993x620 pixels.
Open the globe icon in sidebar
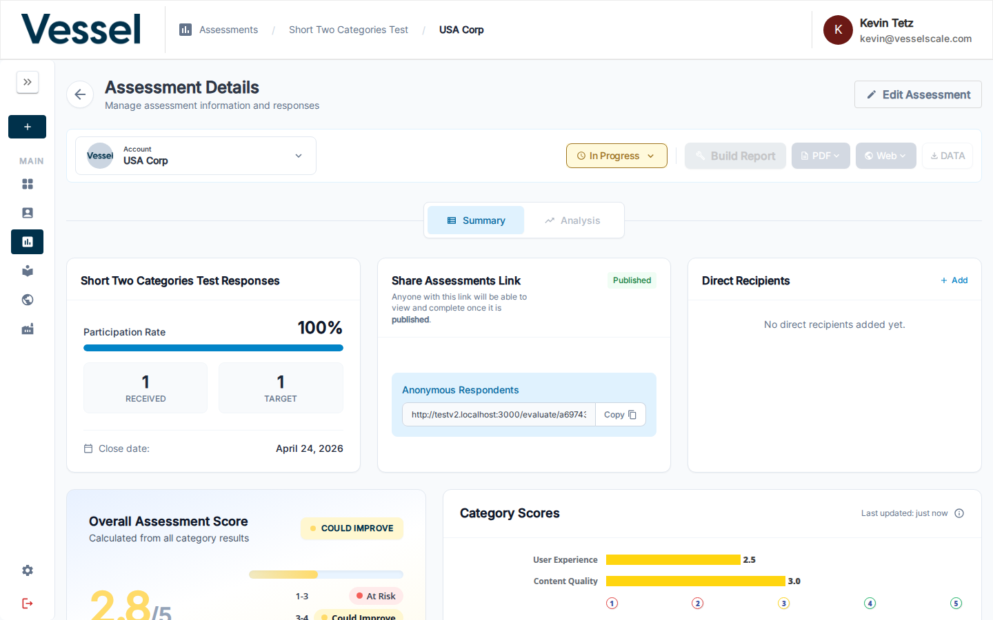pyautogui.click(x=28, y=300)
